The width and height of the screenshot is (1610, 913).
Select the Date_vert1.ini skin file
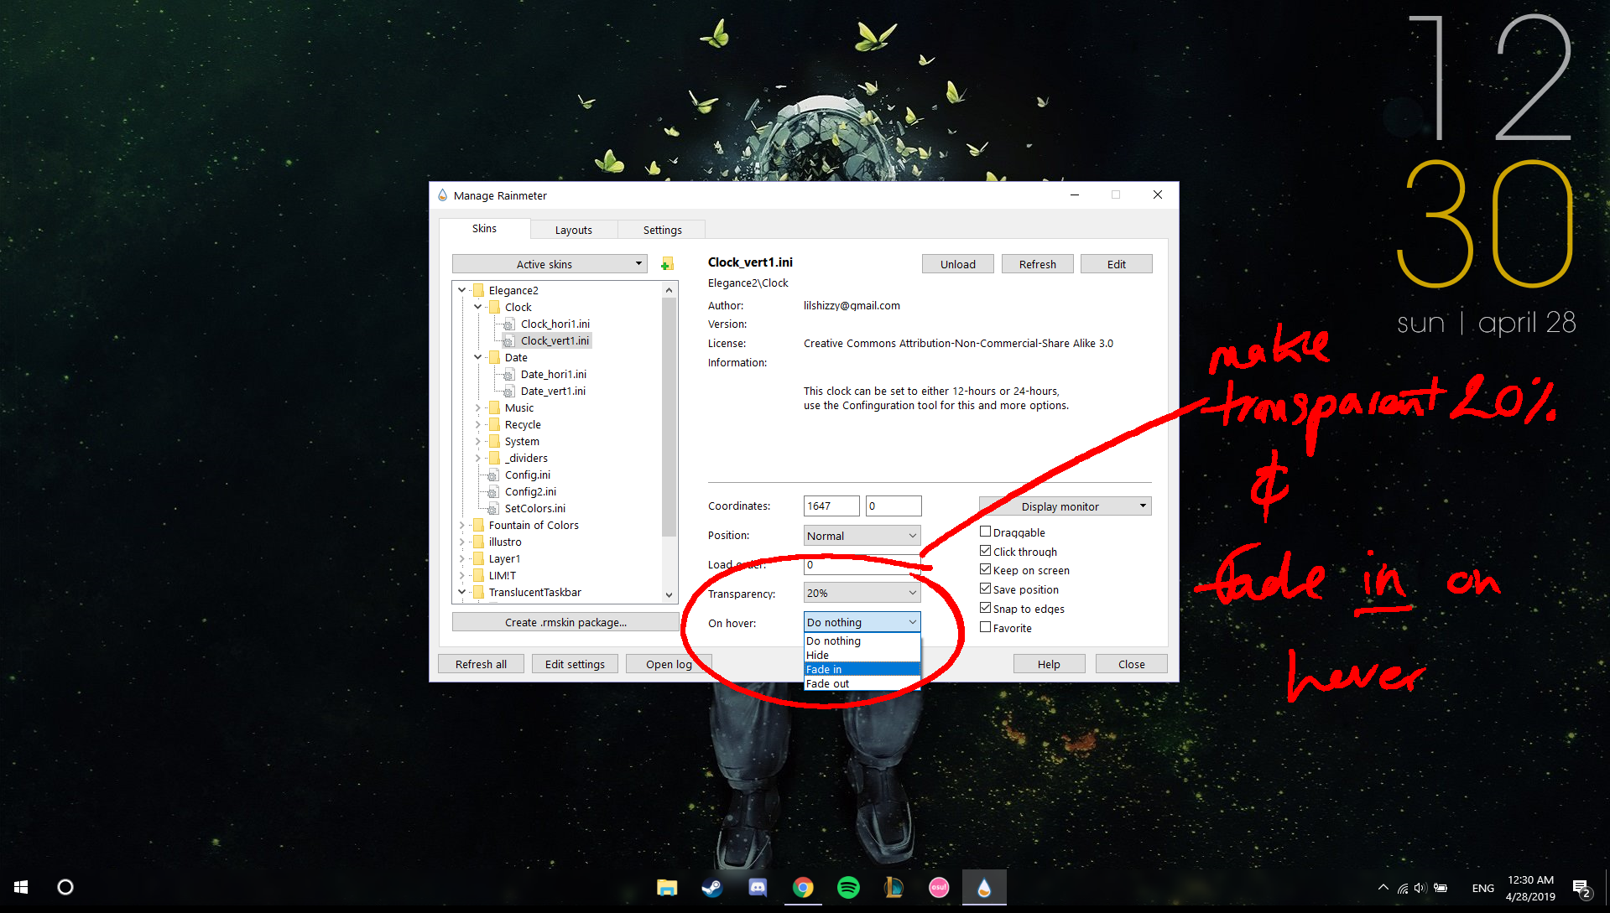tap(553, 391)
